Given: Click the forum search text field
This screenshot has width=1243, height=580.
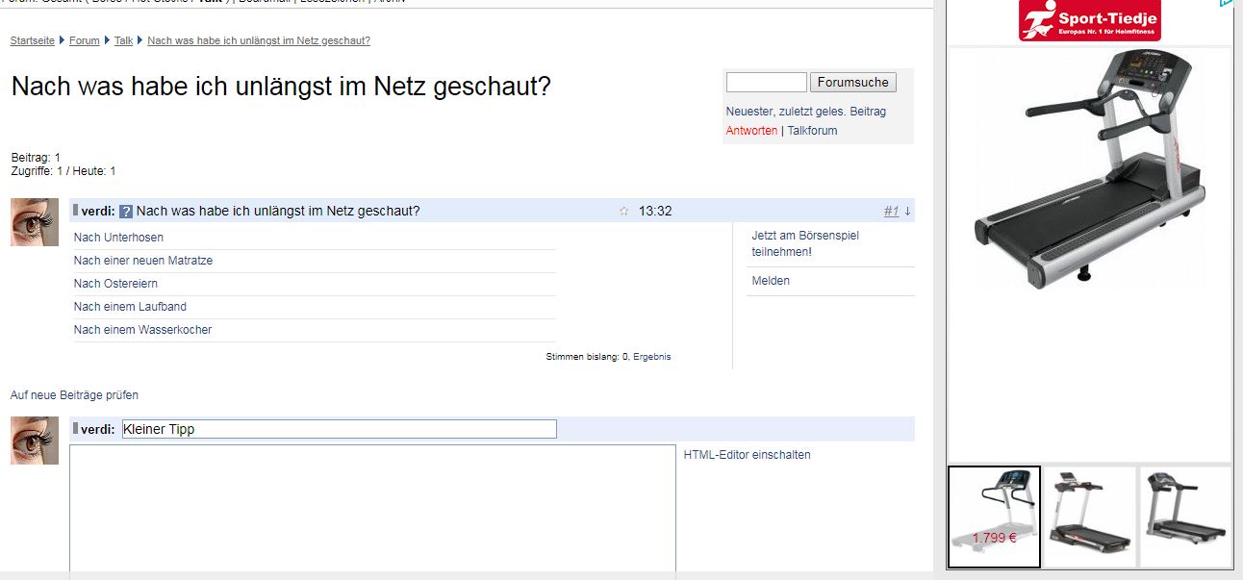Looking at the screenshot, I should tap(766, 83).
